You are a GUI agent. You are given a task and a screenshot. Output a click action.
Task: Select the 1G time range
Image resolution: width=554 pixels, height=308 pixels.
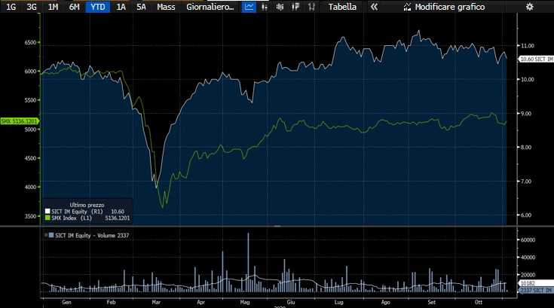point(11,7)
